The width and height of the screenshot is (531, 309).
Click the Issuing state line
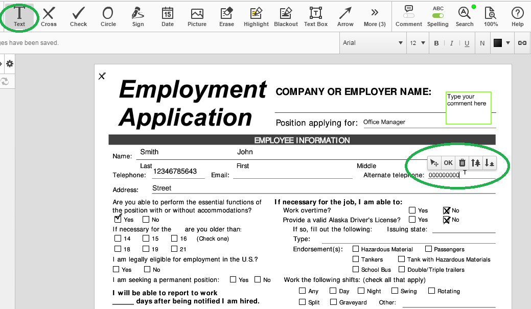(x=464, y=229)
